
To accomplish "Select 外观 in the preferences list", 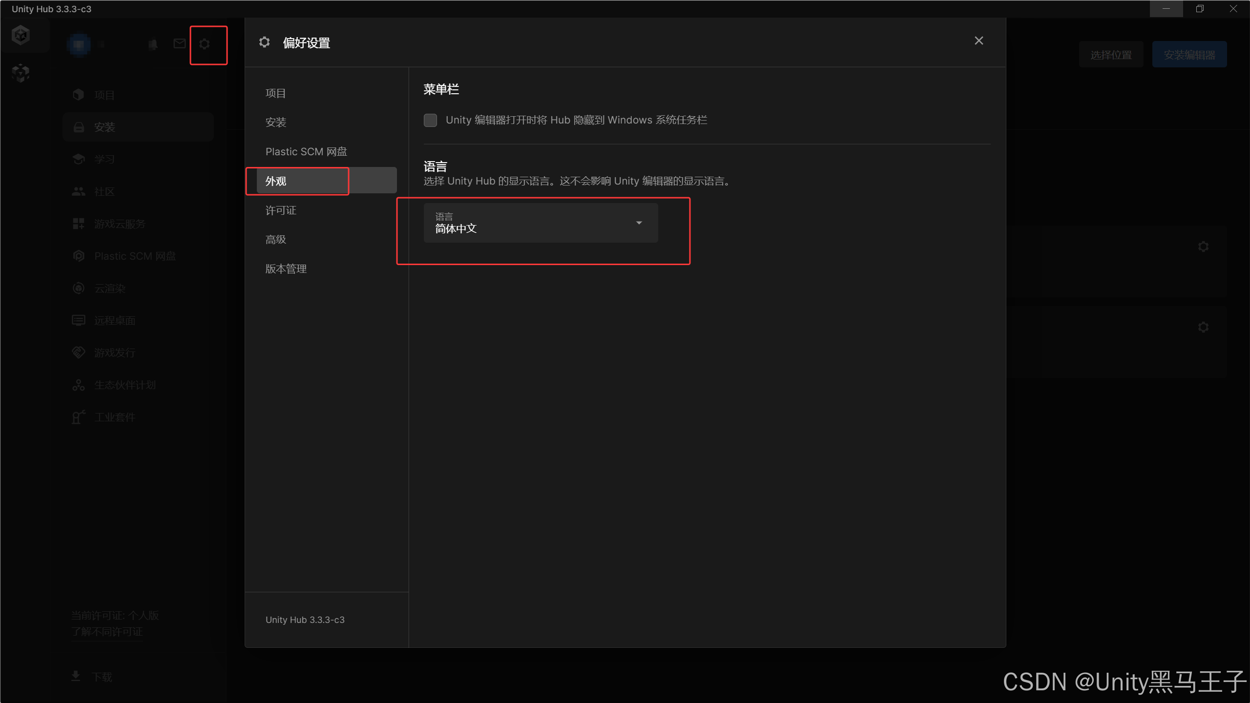I will [x=327, y=181].
